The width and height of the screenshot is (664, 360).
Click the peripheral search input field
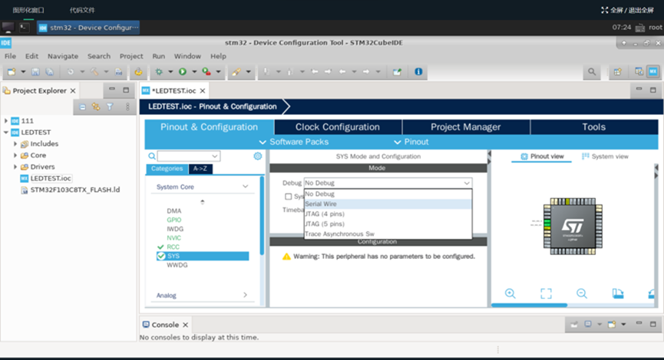(185, 156)
